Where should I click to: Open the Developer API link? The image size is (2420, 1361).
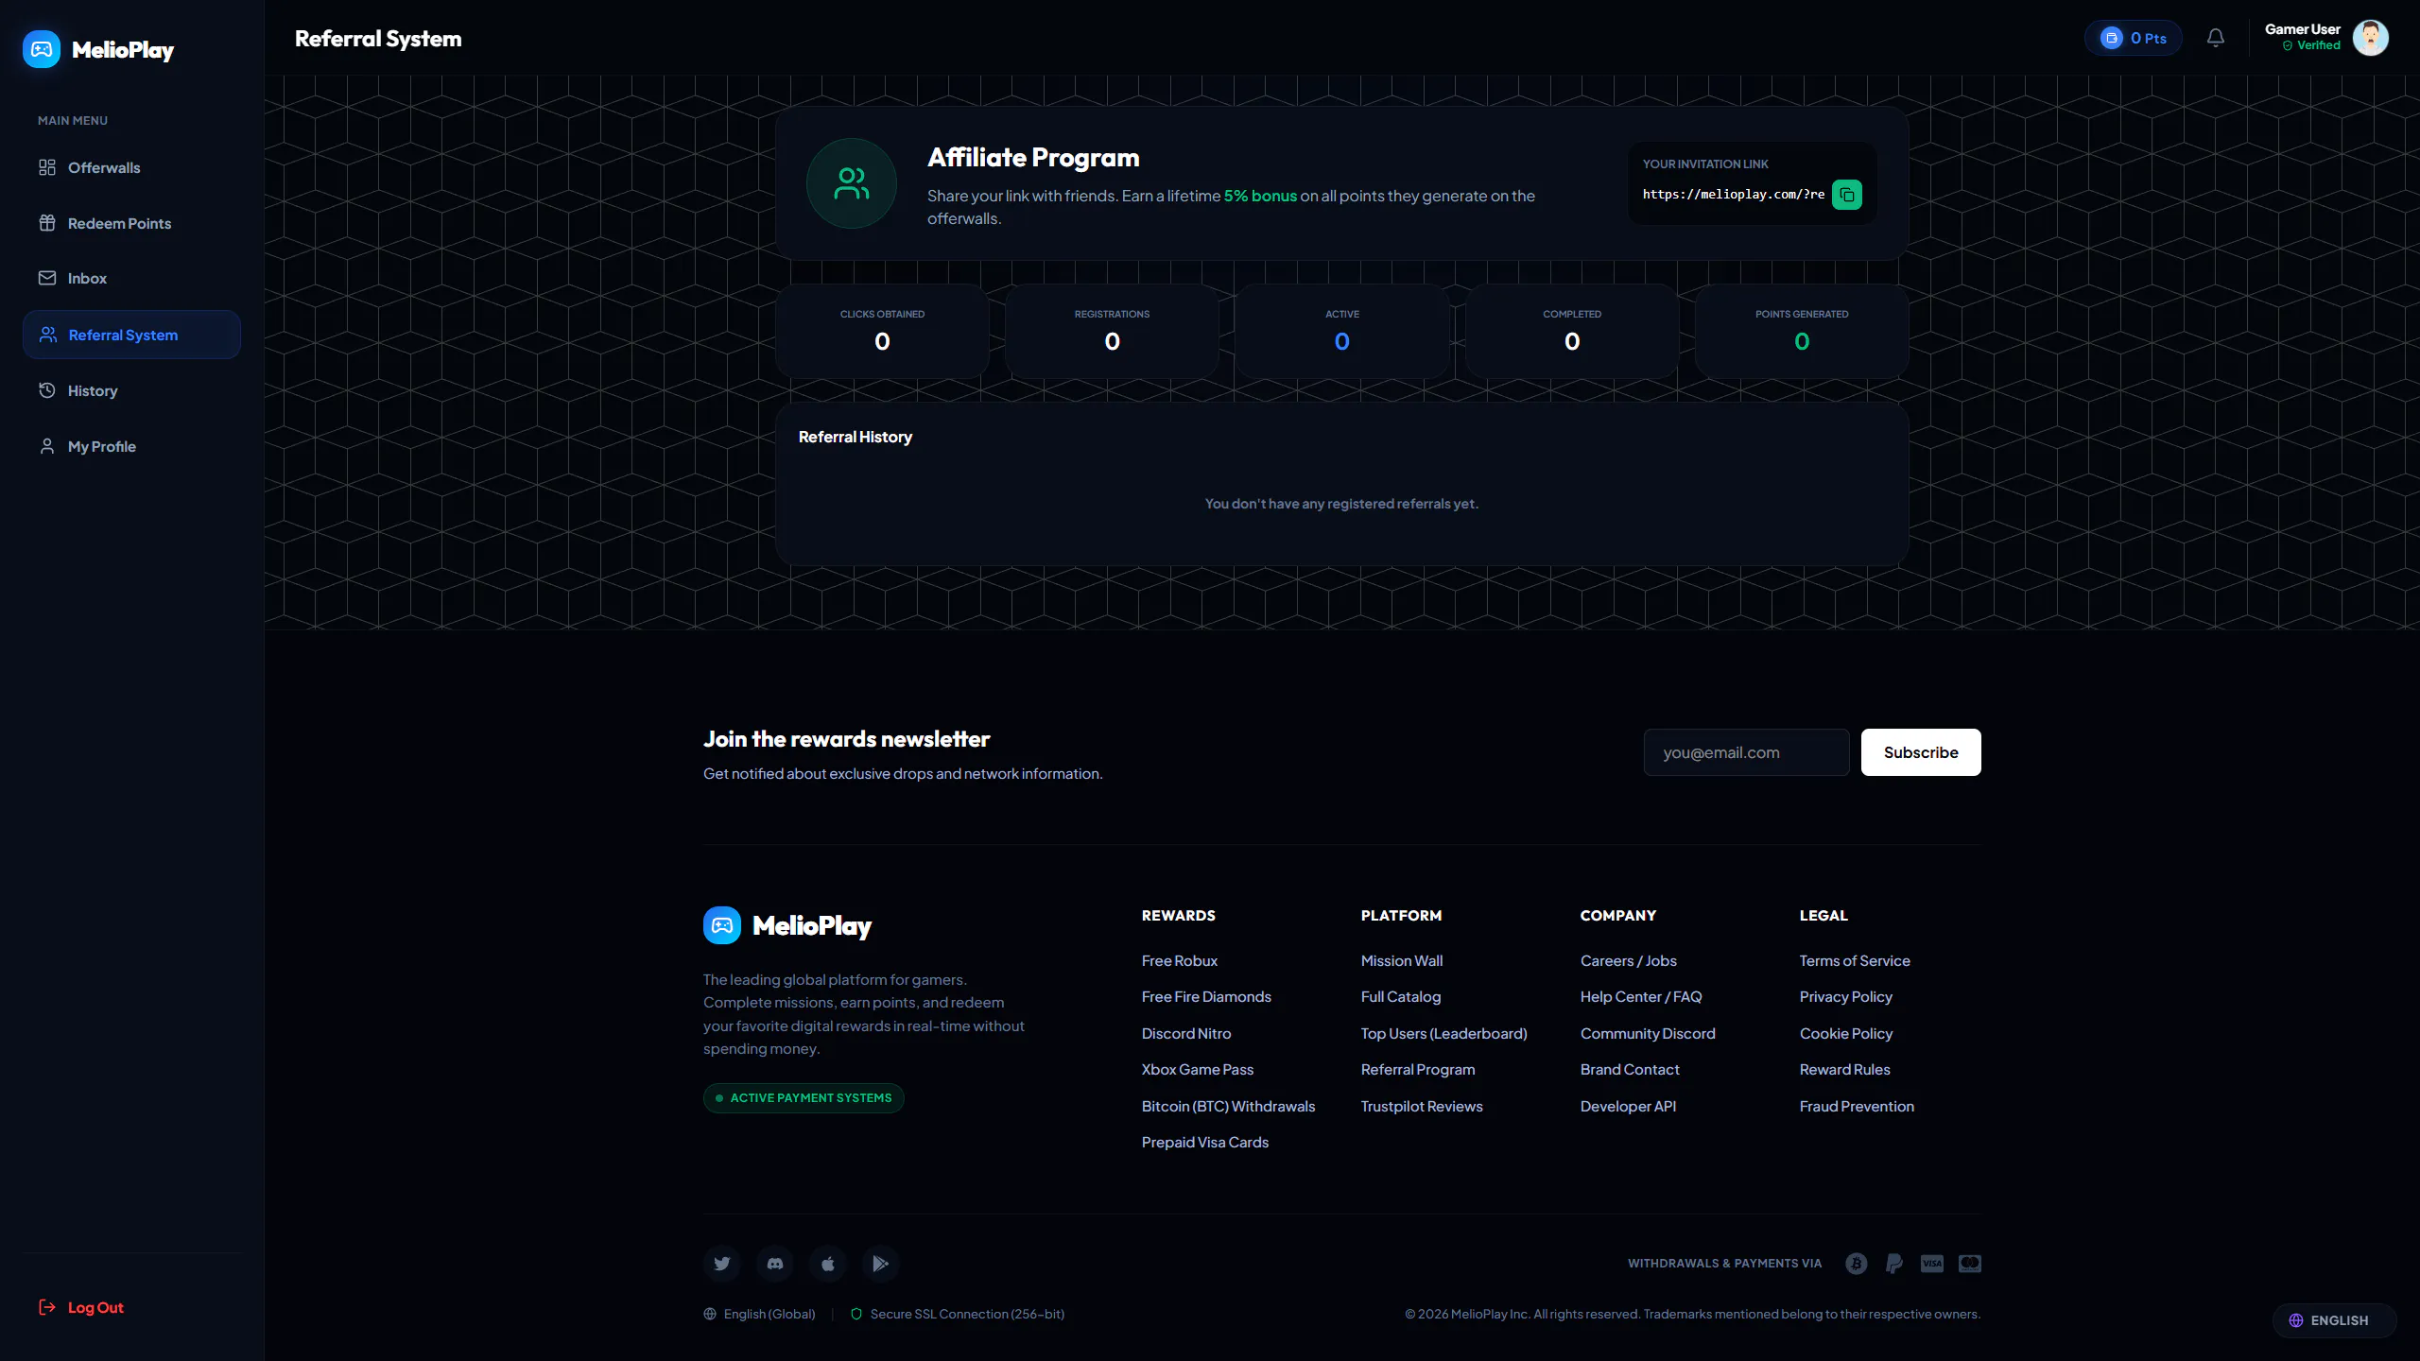(x=1628, y=1107)
